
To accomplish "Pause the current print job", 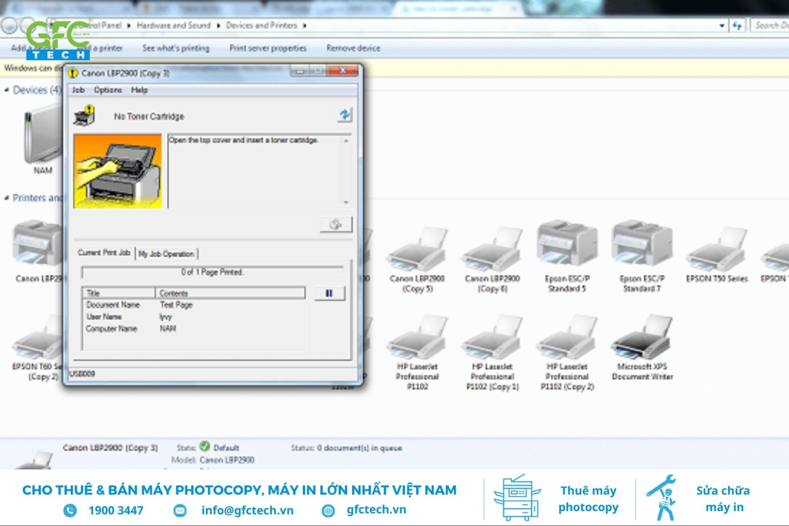I will click(330, 293).
